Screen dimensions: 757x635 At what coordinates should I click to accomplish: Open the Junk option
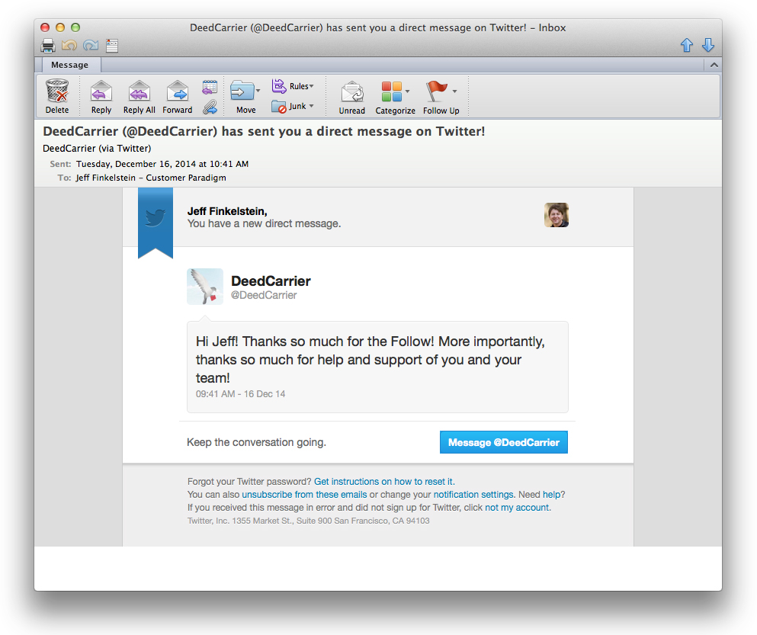[x=293, y=106]
